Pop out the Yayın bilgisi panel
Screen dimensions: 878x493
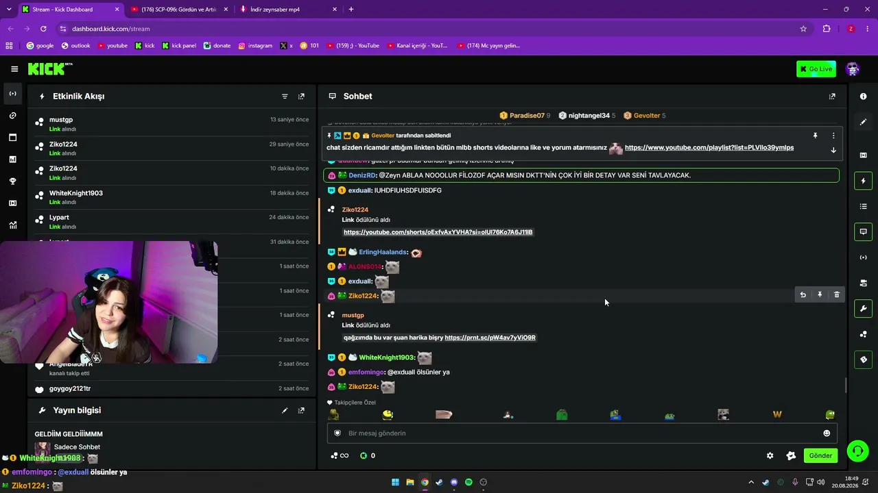[301, 411]
